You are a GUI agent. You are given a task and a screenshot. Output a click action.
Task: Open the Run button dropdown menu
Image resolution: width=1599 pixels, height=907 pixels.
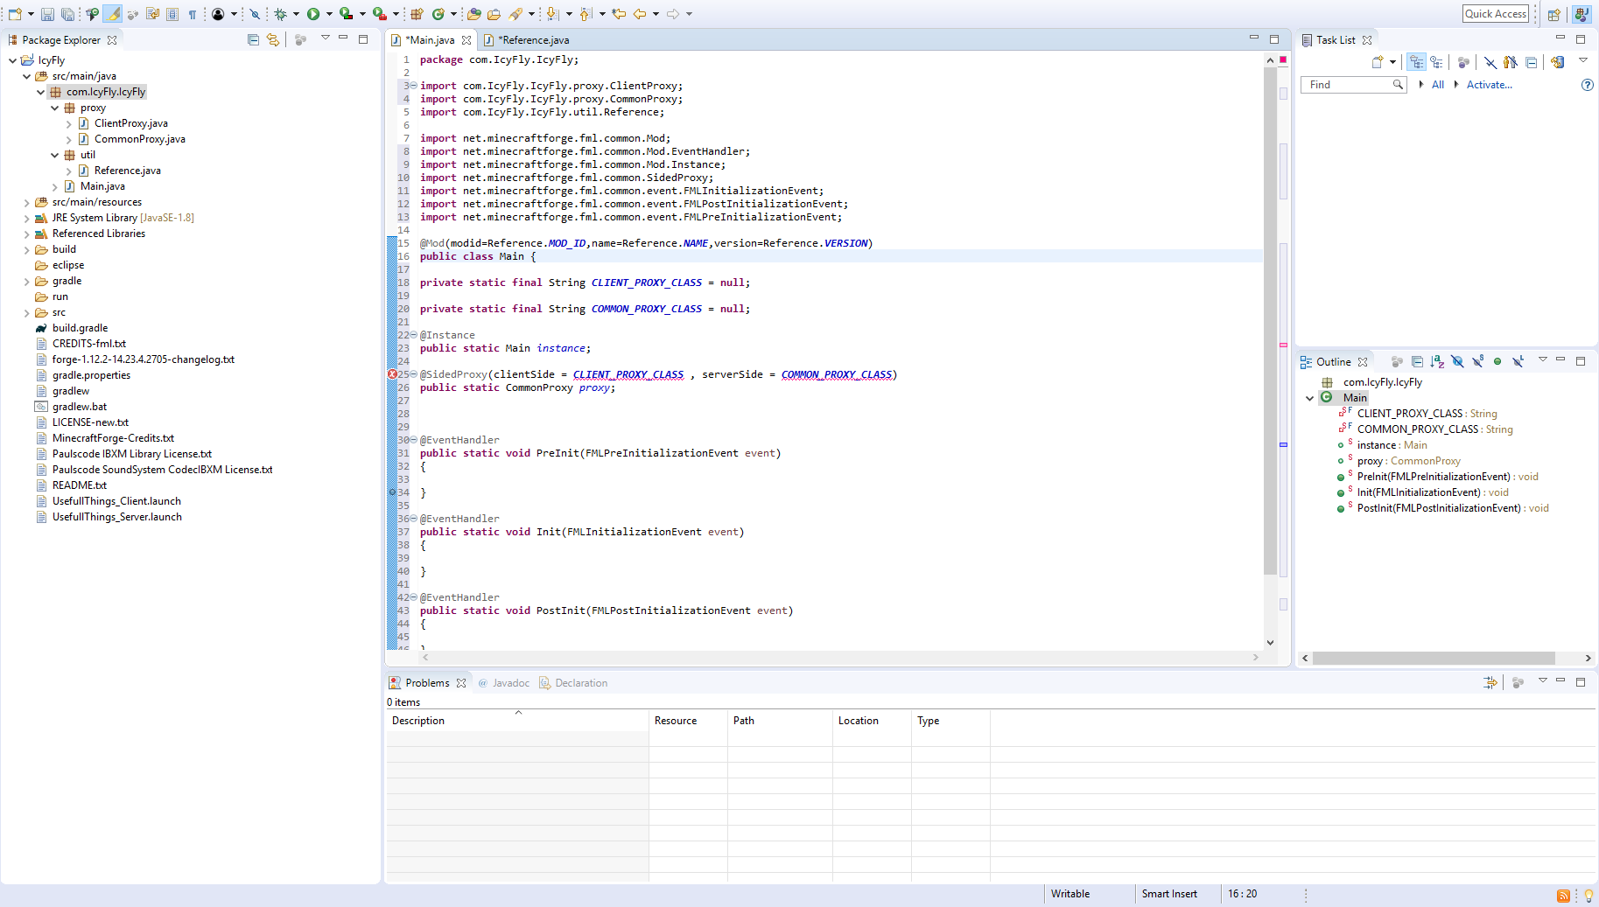(328, 14)
